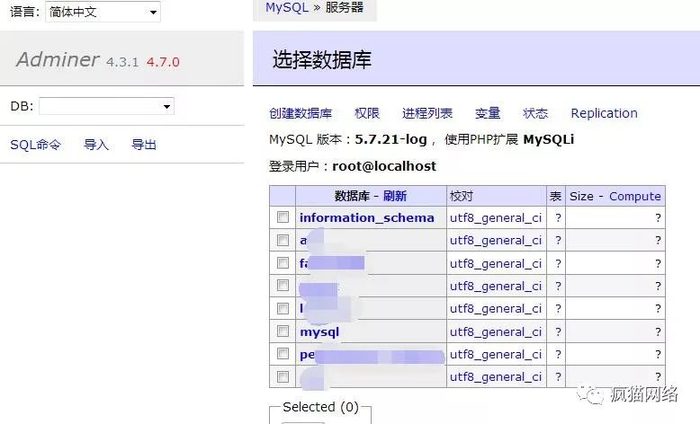
Task: Click the Adminer logo title
Action: point(58,59)
